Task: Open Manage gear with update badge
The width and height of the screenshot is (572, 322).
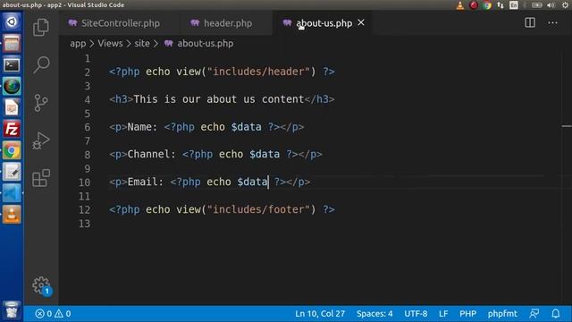Action: click(42, 285)
